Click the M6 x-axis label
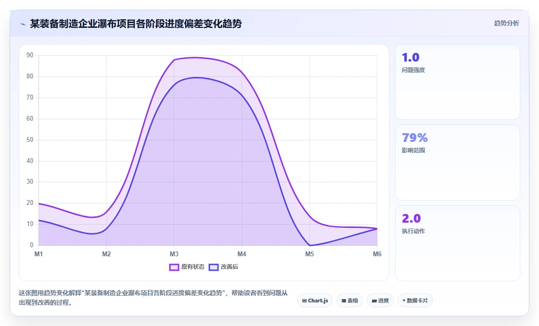The width and height of the screenshot is (539, 326). click(377, 254)
